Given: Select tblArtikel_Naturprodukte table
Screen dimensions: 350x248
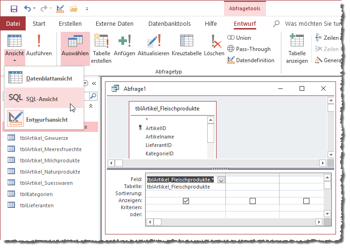Looking at the screenshot, I should [50, 171].
